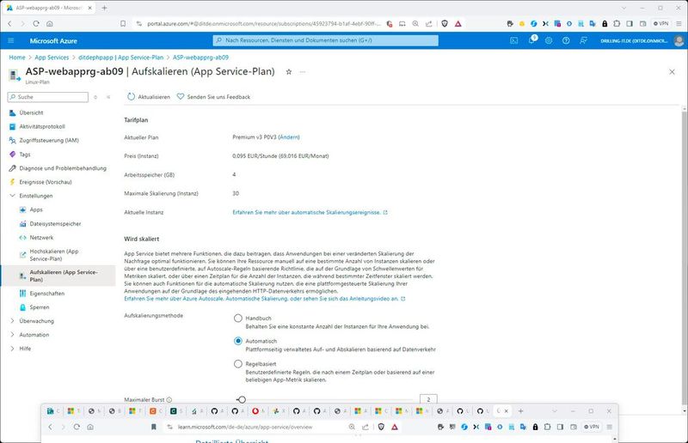This screenshot has width=688, height=443.
Task: Expand the Automation section
Action: 12,335
